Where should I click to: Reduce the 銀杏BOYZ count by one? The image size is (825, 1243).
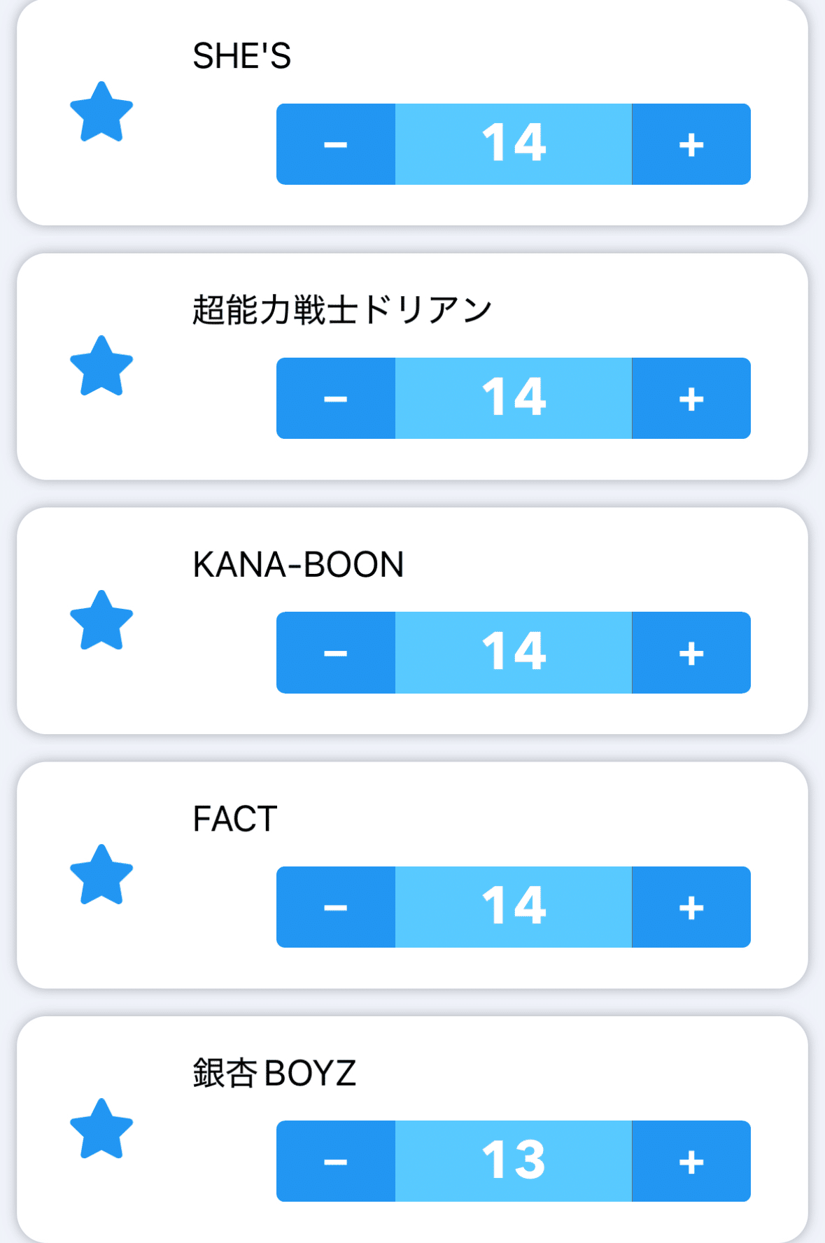click(336, 1161)
